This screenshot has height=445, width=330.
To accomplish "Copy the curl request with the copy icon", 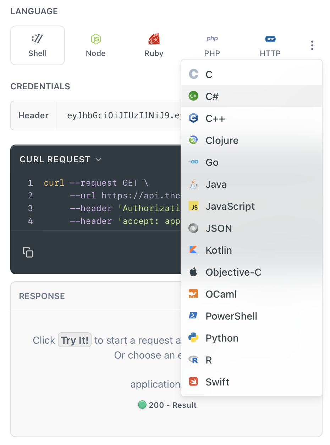I will (x=28, y=252).
